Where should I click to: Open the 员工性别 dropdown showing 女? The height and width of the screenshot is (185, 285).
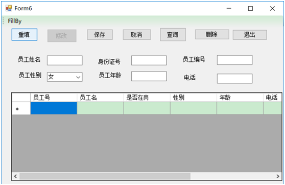(64, 77)
